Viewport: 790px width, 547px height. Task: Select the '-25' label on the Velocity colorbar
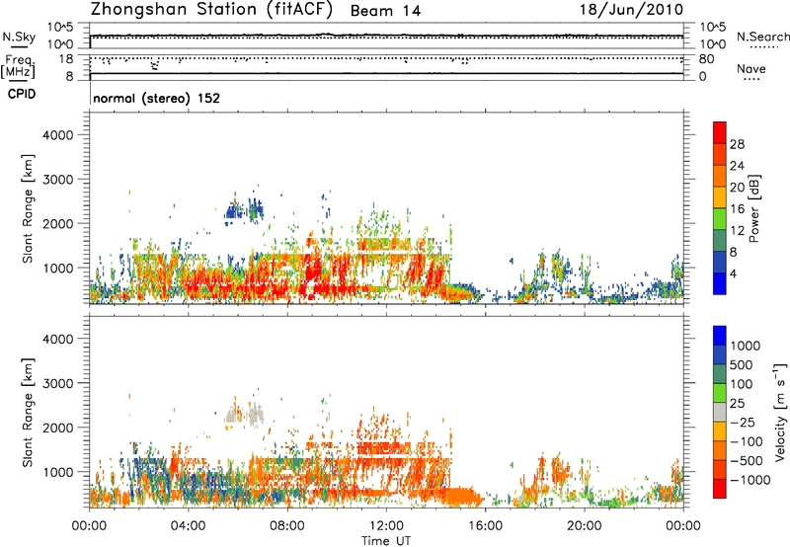coord(743,423)
